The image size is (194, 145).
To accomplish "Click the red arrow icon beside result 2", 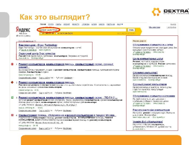I will point(12,82).
